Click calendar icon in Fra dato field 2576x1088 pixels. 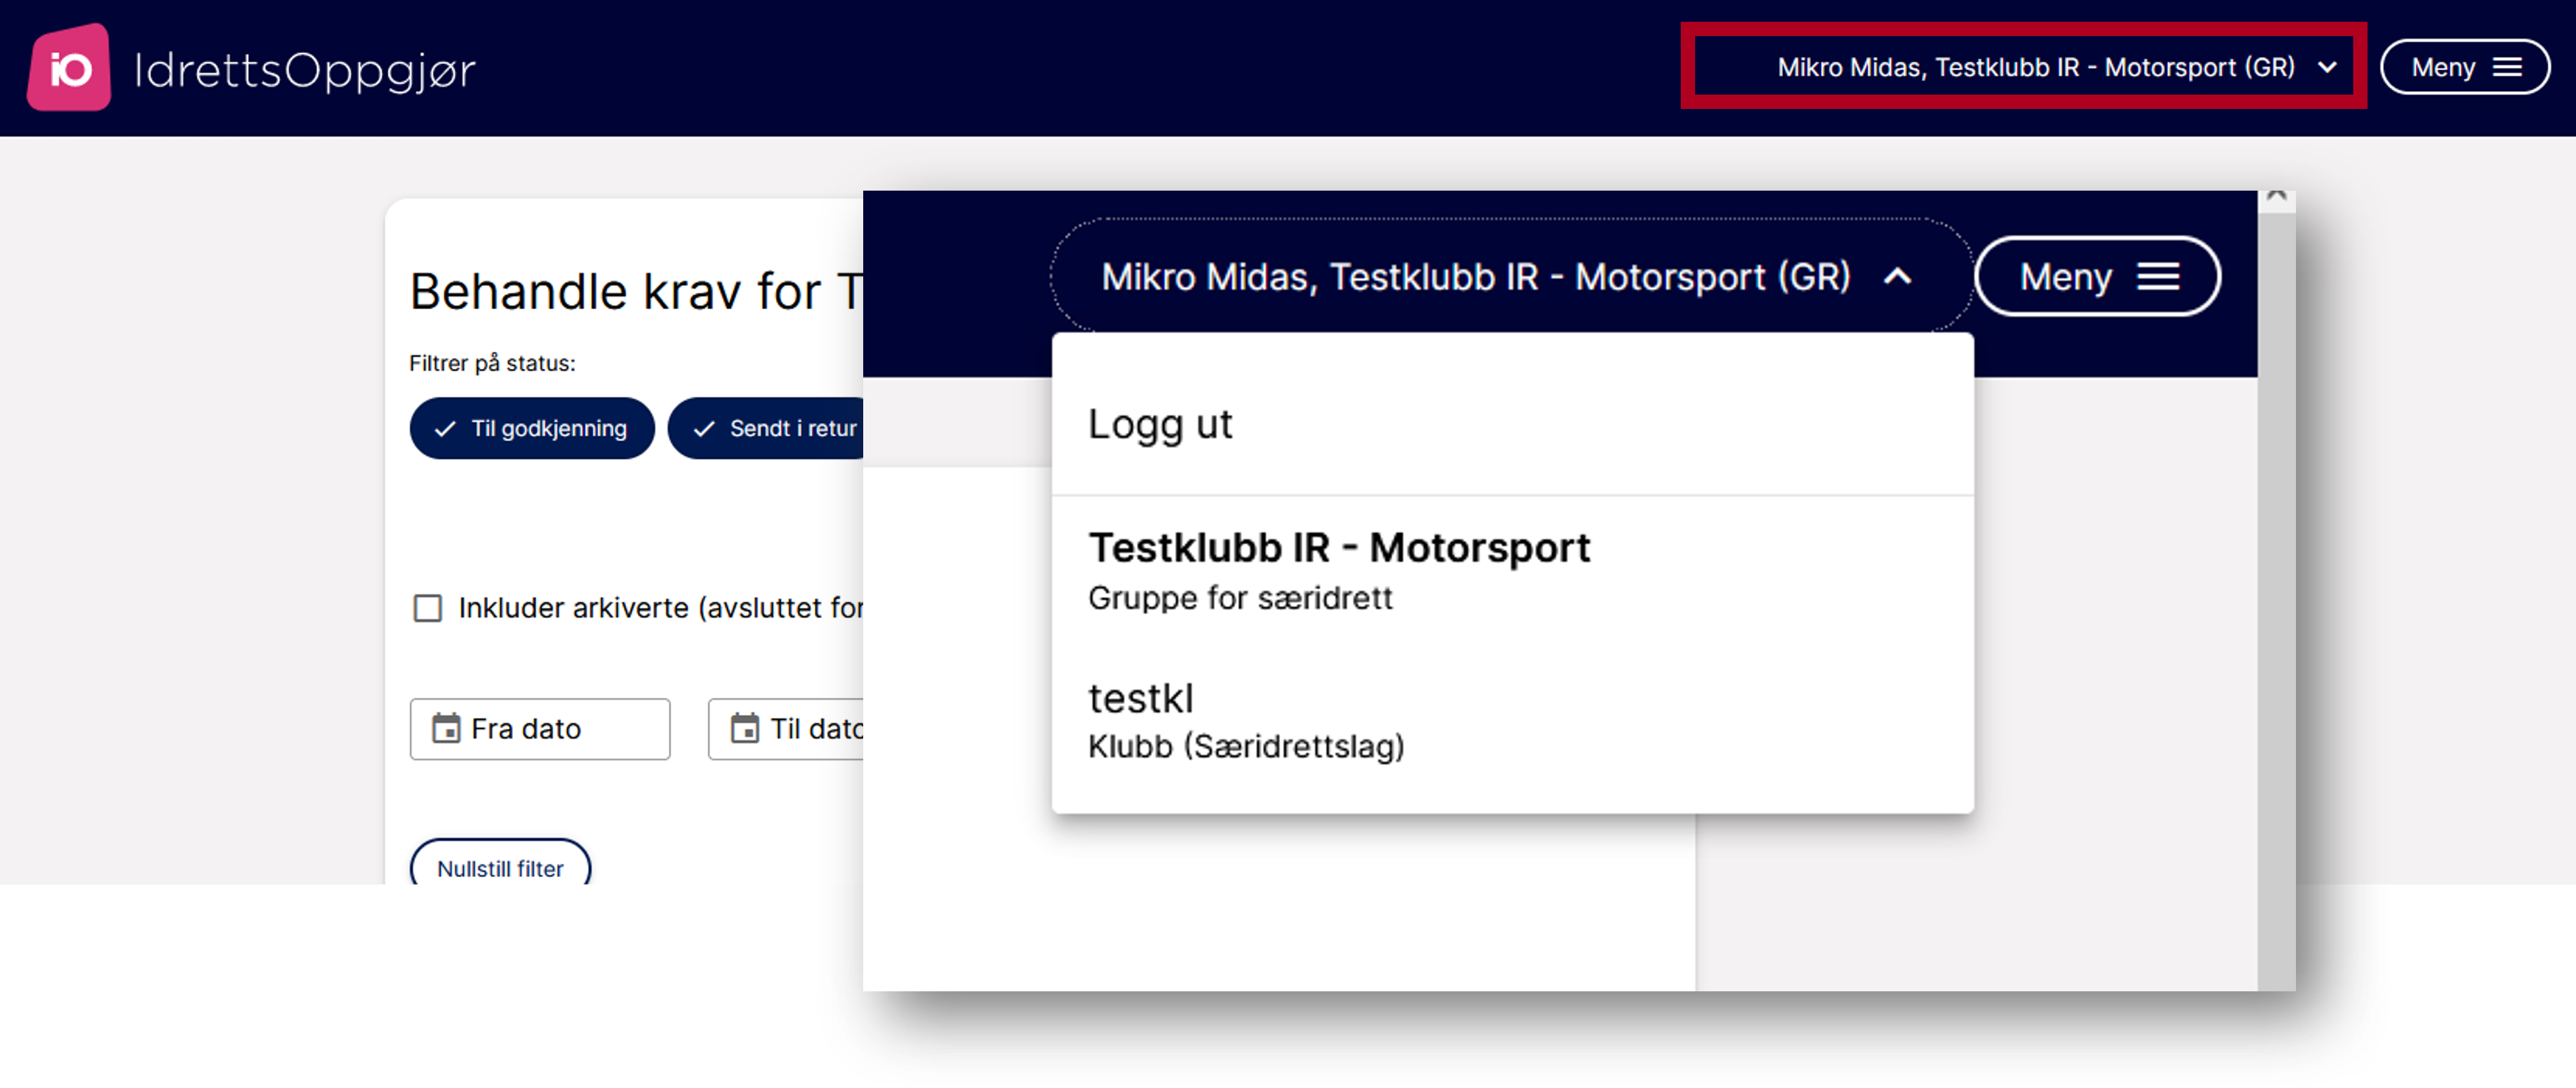pos(446,729)
